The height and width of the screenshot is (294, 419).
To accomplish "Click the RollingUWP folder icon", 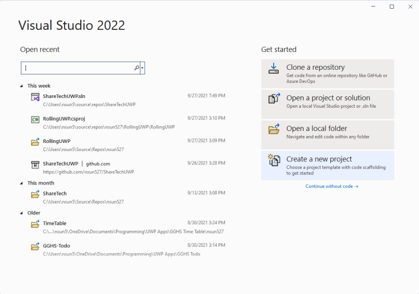I will 35,142.
